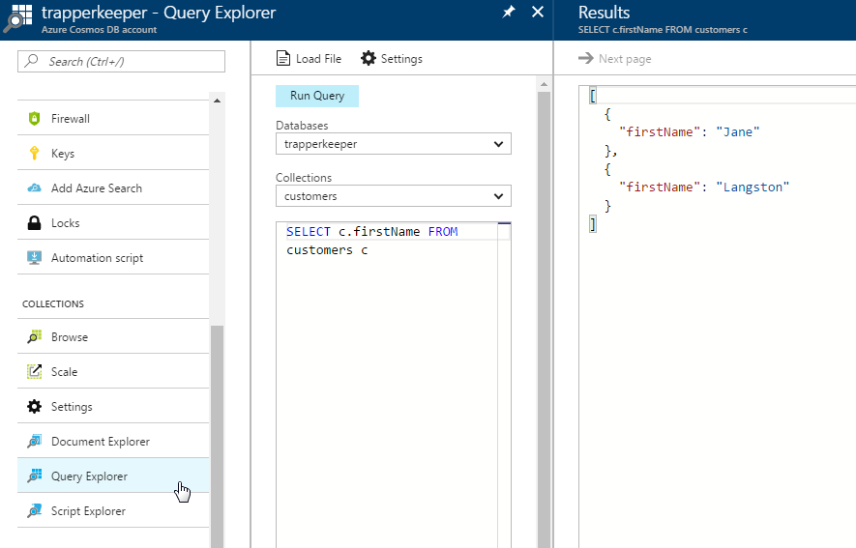Image resolution: width=856 pixels, height=548 pixels.
Task: Open Firewall menu item
Action: 113,118
